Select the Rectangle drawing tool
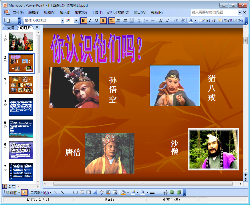The image size is (250, 205). click(69, 192)
